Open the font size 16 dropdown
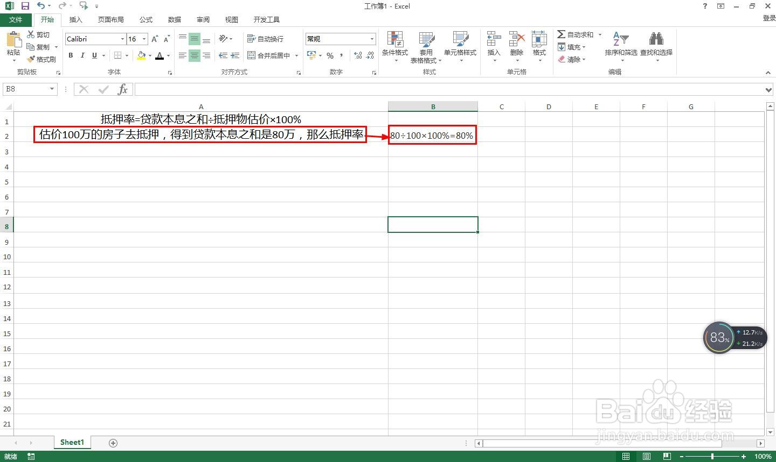Screen dimensions: 776x462 (x=144, y=39)
